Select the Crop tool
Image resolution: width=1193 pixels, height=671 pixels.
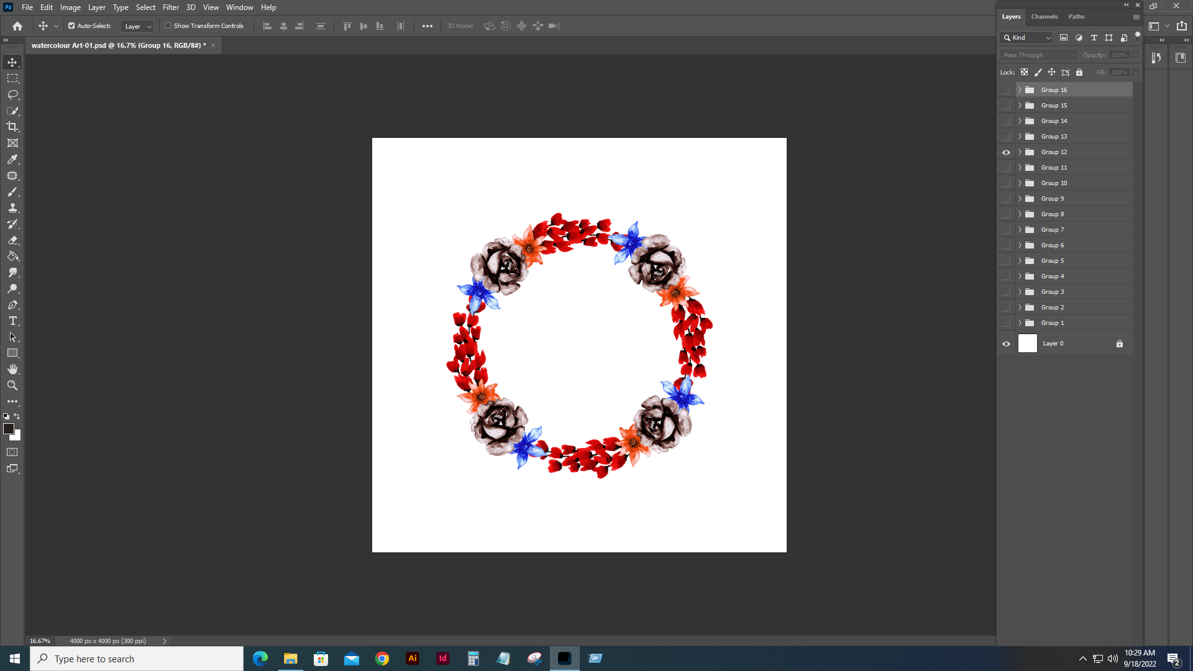coord(12,127)
